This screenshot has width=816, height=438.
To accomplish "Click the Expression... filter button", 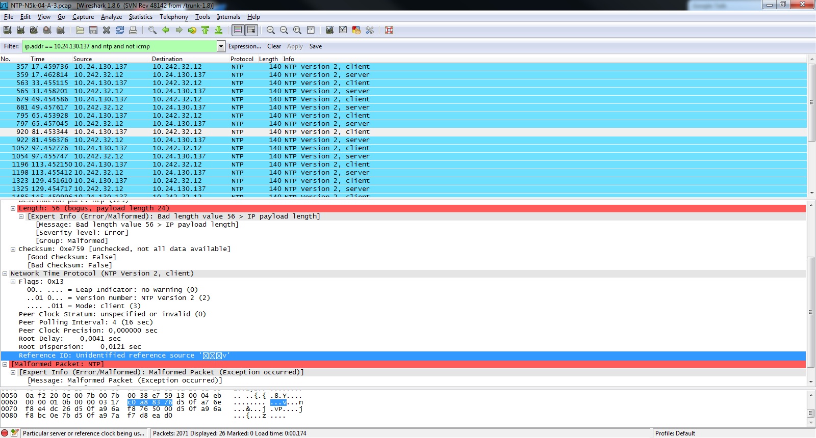I will (245, 46).
